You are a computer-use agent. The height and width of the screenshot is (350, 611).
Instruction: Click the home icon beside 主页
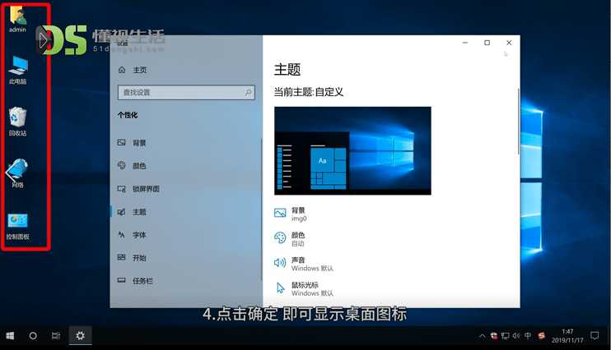click(x=122, y=70)
